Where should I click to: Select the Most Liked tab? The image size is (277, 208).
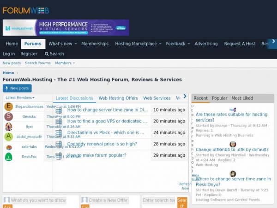242,98
